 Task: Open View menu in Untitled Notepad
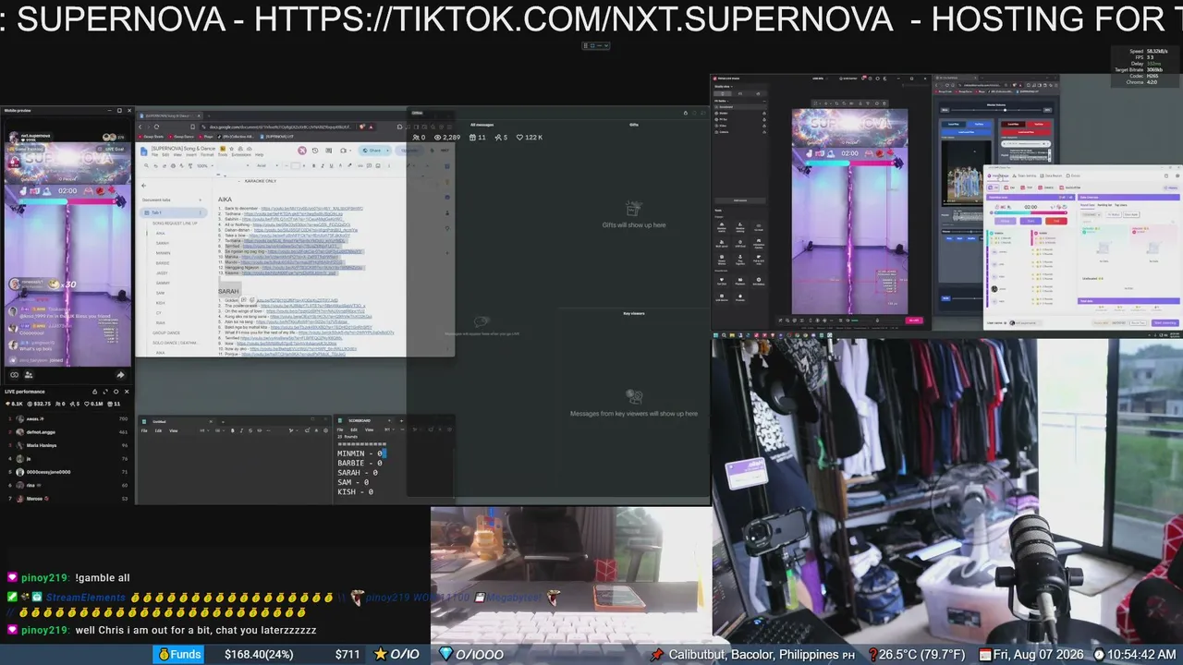click(173, 429)
